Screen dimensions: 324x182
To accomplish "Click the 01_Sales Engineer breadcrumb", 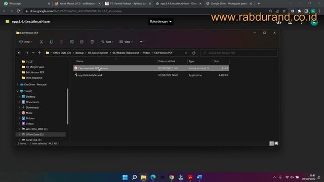I will point(98,53).
